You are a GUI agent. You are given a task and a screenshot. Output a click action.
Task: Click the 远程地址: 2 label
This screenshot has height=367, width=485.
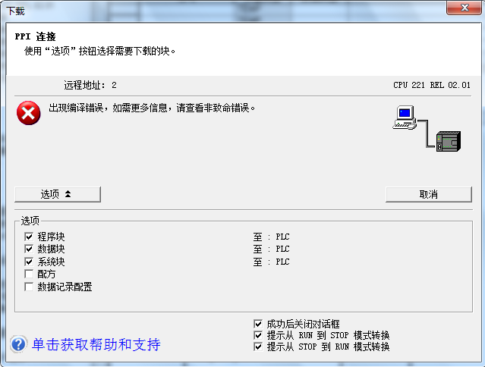[90, 85]
